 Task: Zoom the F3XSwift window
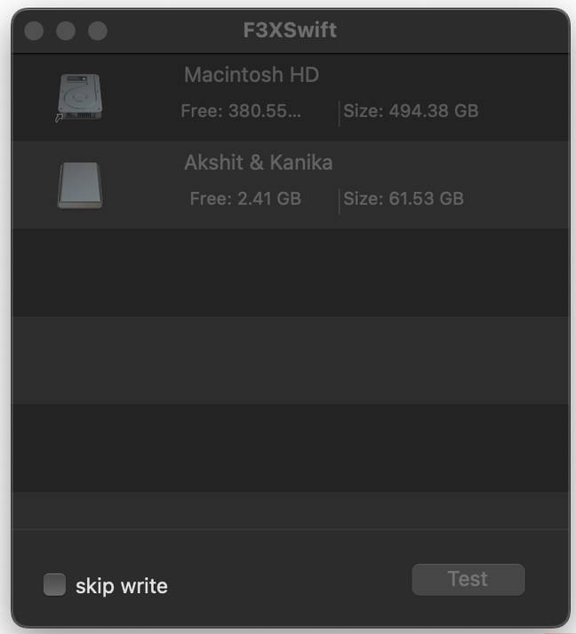[x=98, y=31]
